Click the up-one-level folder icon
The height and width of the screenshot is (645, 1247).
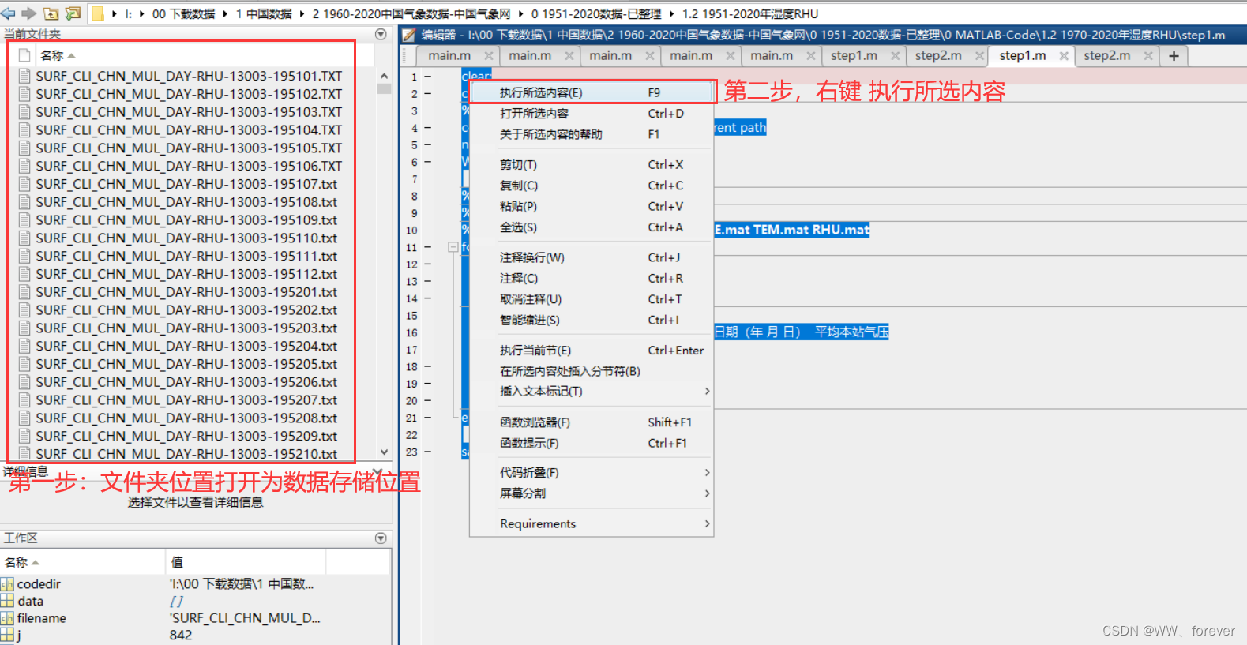(51, 13)
